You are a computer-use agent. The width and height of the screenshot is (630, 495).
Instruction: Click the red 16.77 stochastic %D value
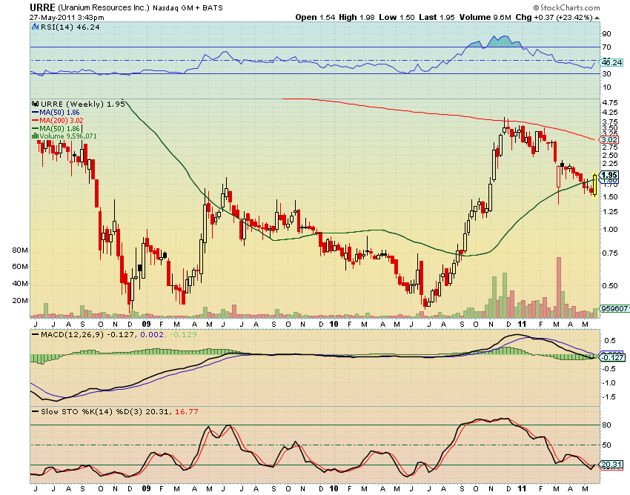pos(187,411)
